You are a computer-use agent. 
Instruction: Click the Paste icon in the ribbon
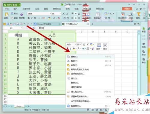(7, 14)
